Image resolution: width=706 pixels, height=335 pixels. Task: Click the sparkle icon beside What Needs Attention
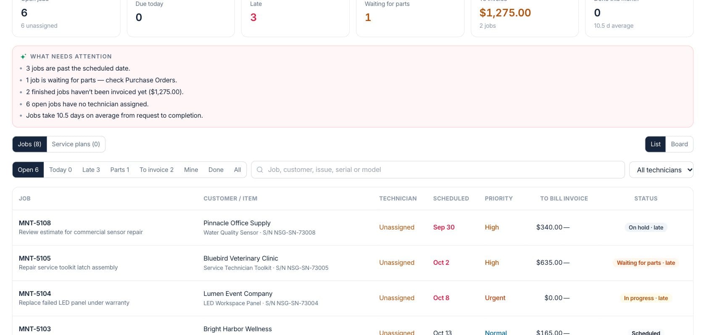(x=23, y=56)
